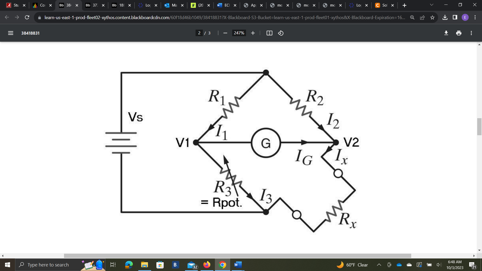Reload the current page

pos(27,17)
